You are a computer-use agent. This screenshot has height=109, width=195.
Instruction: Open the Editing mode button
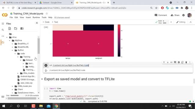(181, 22)
